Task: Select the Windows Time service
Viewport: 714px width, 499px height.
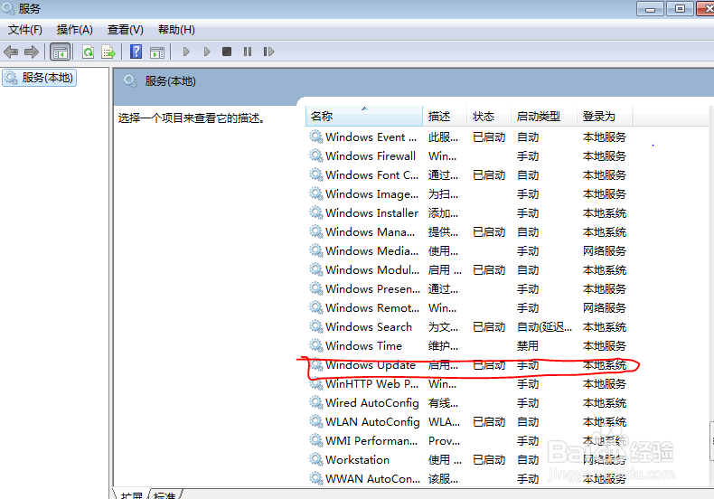Action: (468, 345)
